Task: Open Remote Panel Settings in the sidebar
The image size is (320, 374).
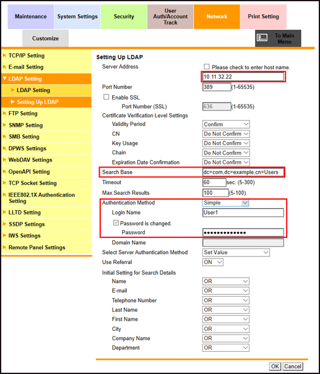Action: point(46,248)
